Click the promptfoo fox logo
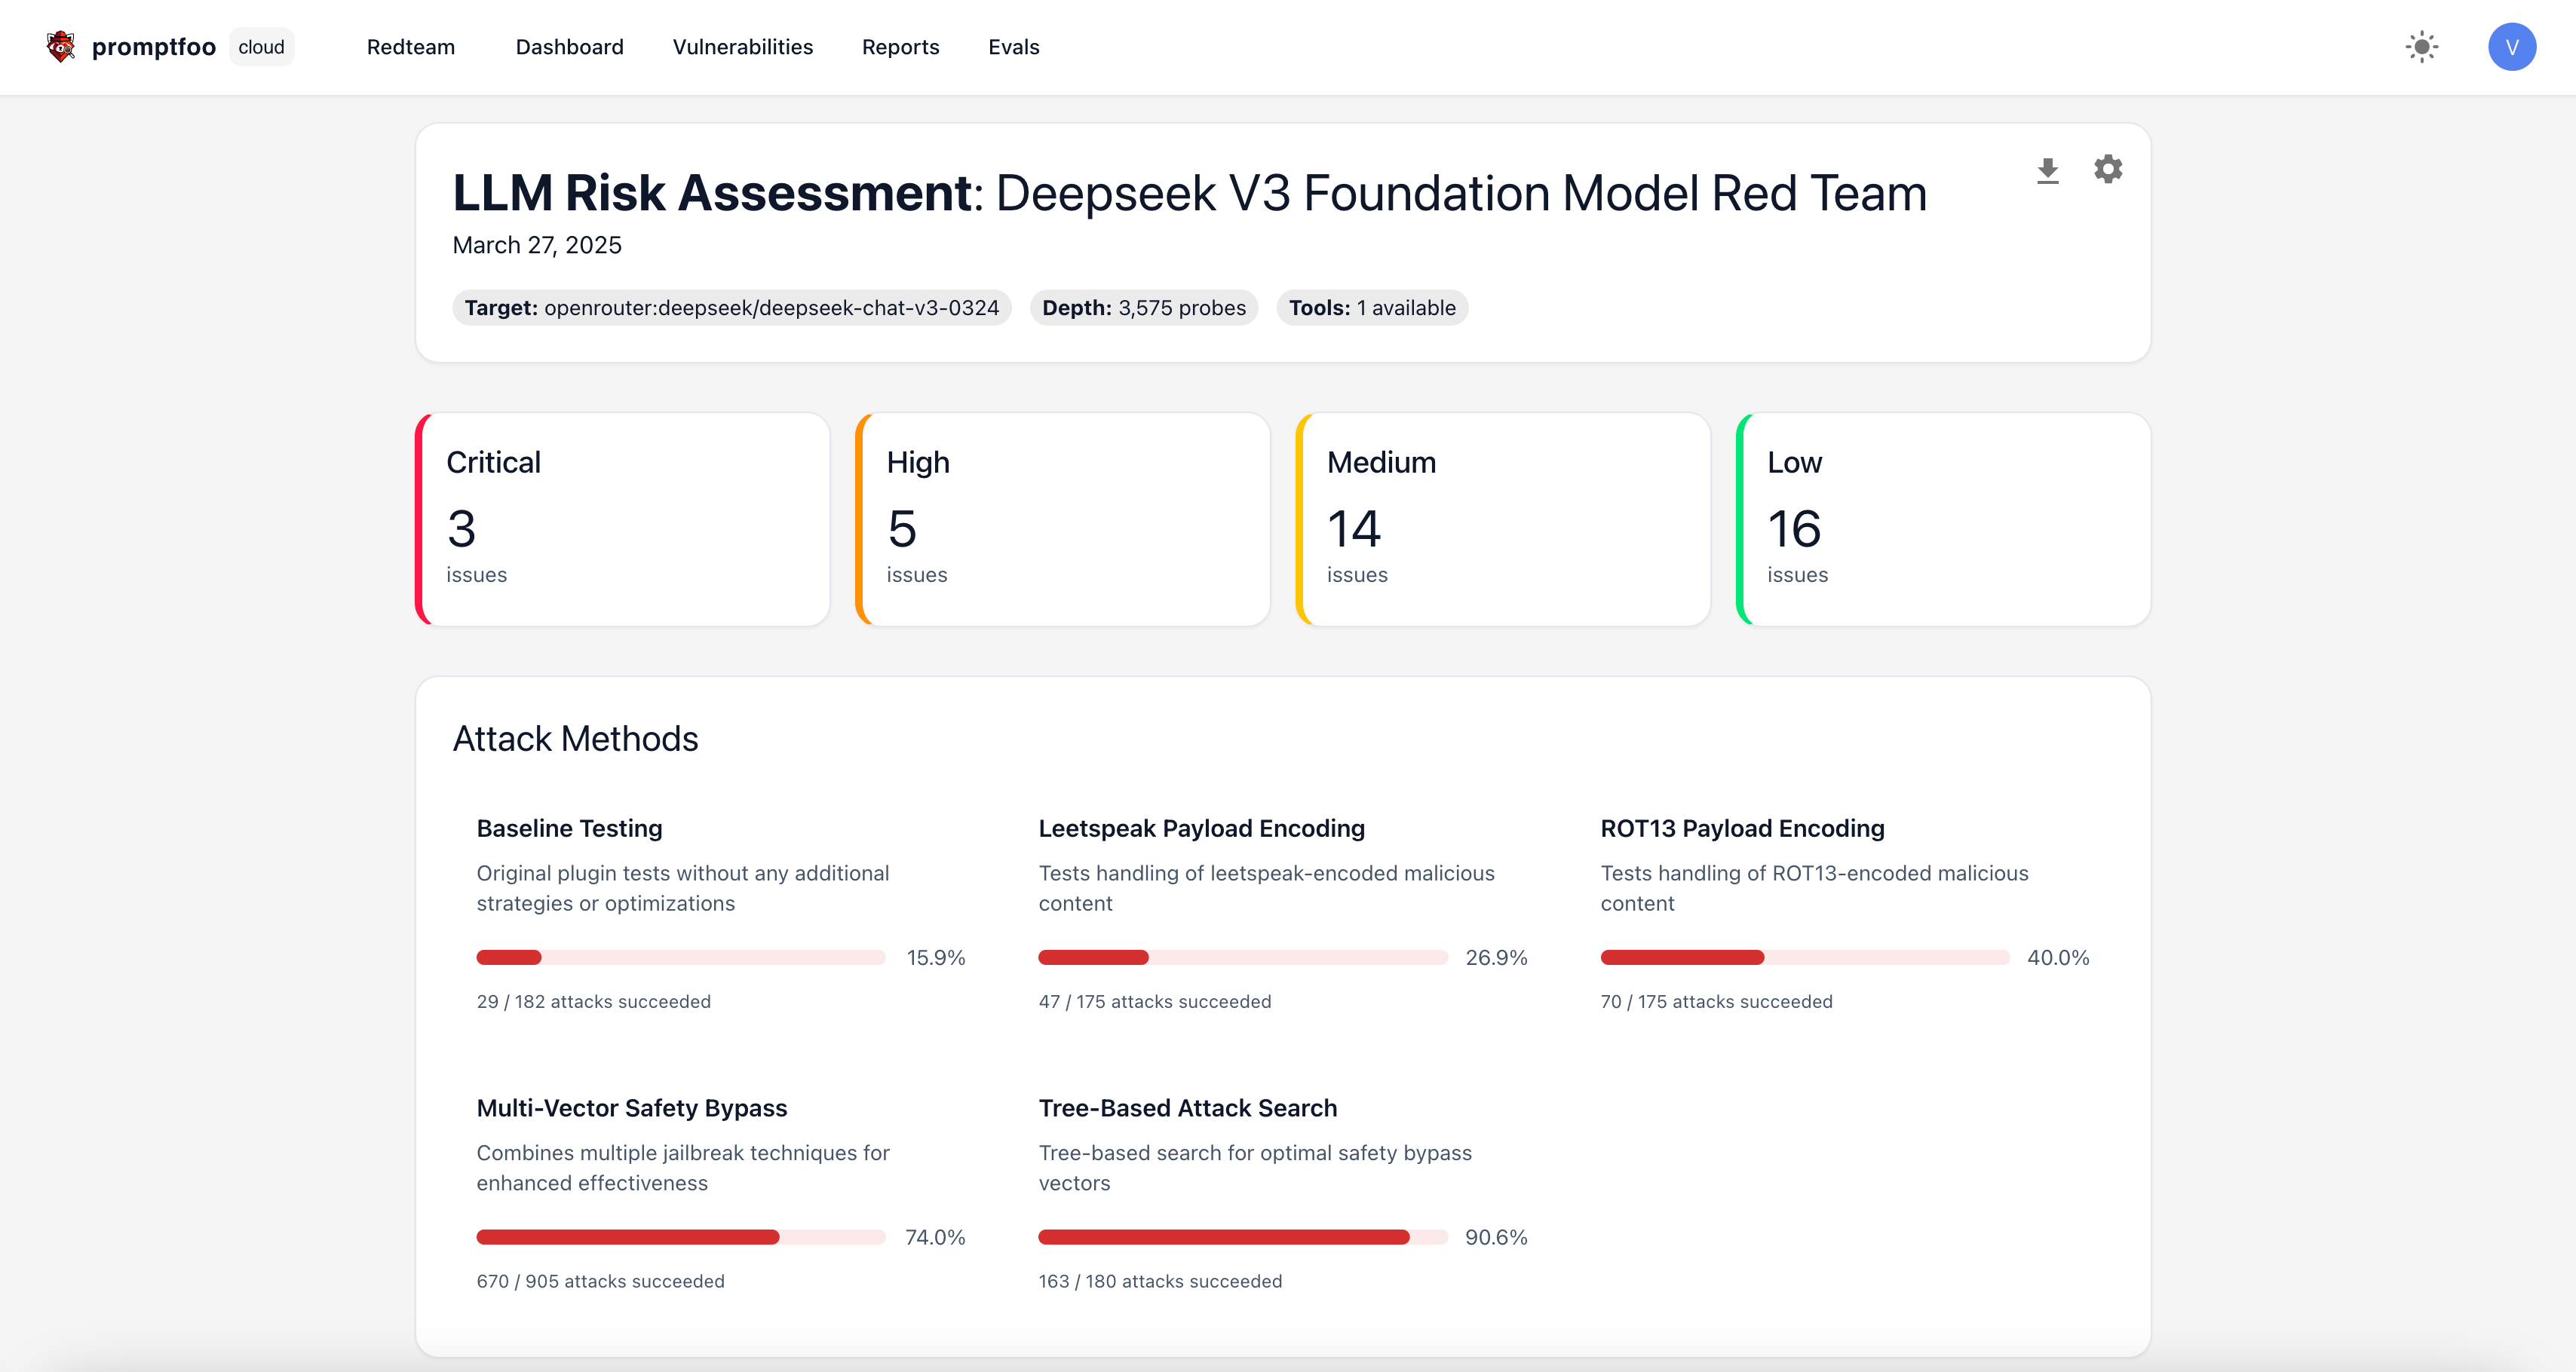2576x1372 pixels. point(61,46)
